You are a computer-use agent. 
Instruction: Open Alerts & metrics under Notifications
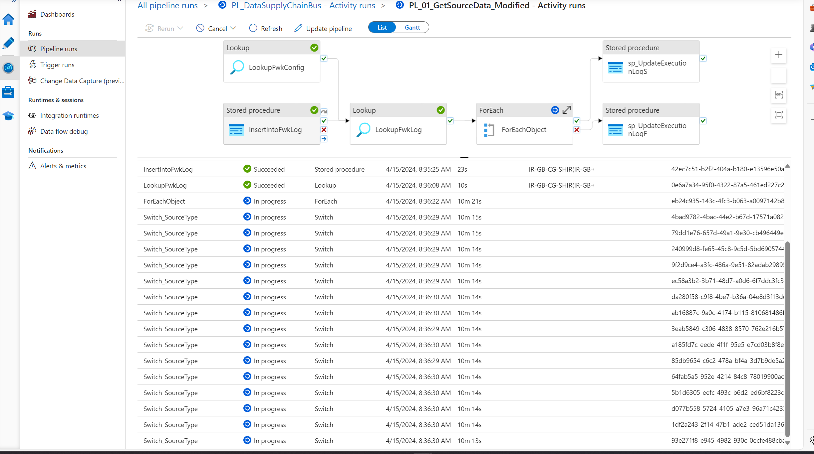[x=63, y=166]
